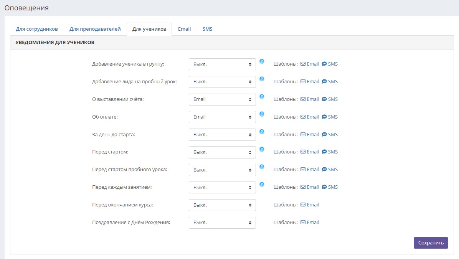Click the Об оплате label text
459x259 pixels.
point(105,117)
